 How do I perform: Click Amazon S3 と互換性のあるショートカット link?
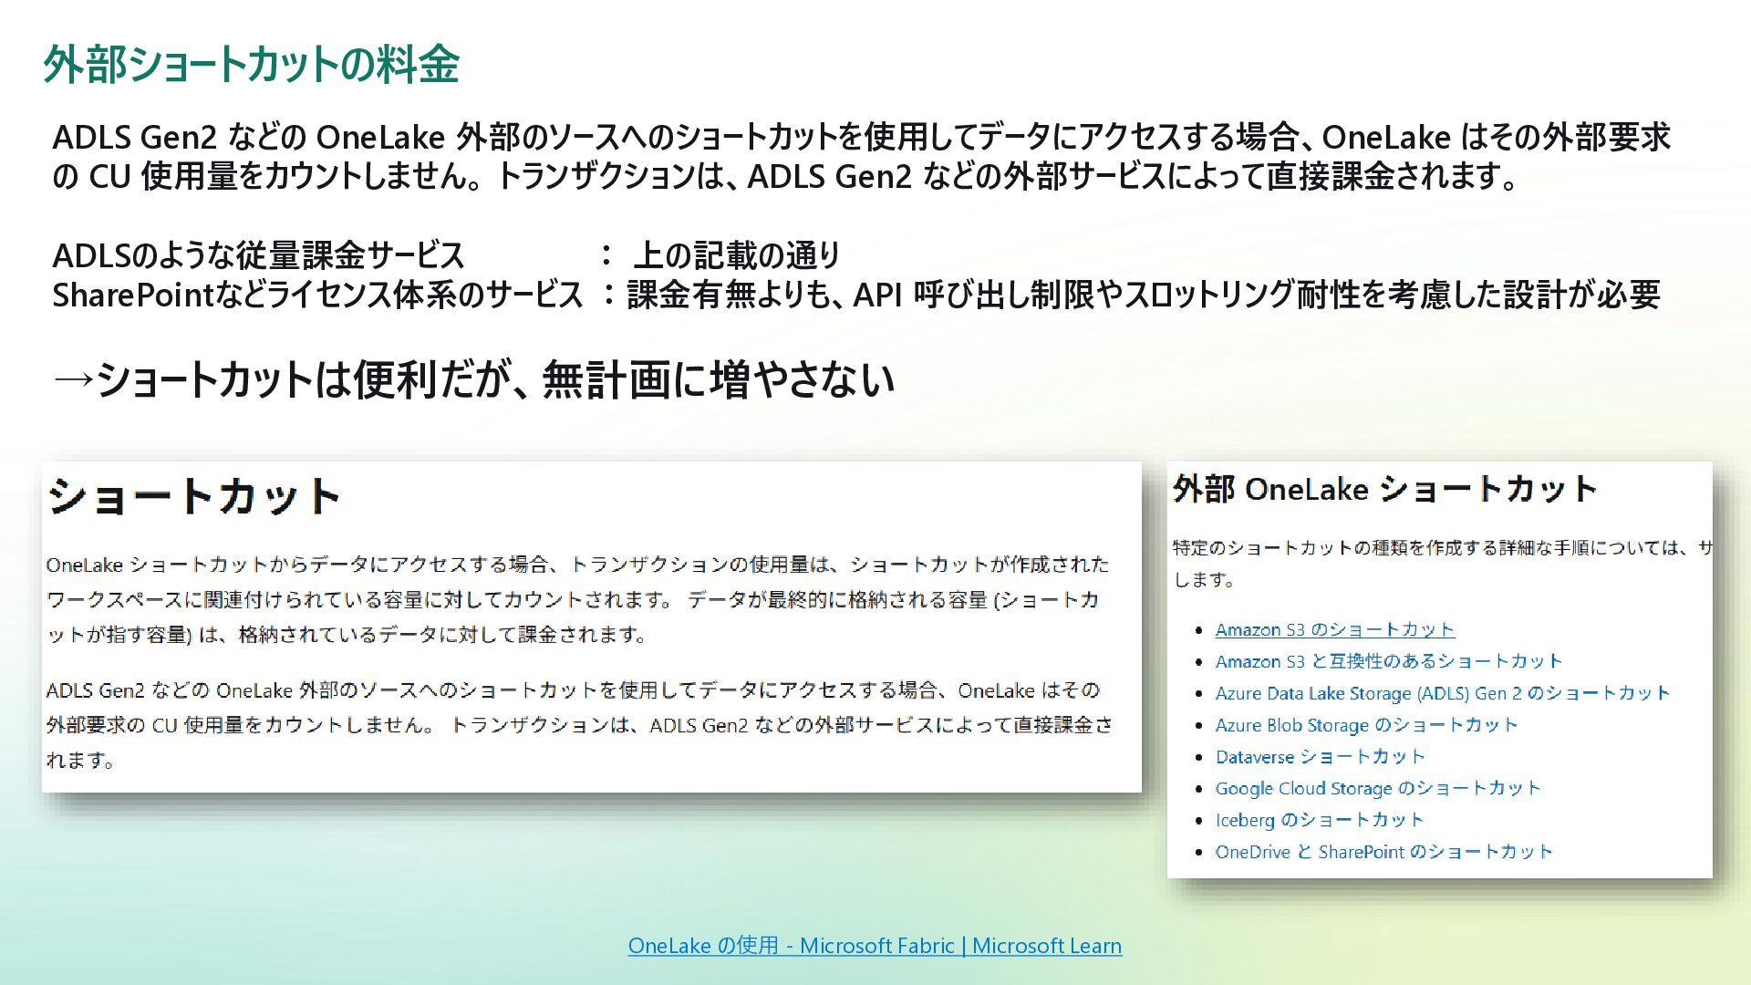click(1388, 661)
